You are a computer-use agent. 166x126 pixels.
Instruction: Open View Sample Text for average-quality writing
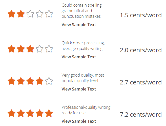pos(79,57)
